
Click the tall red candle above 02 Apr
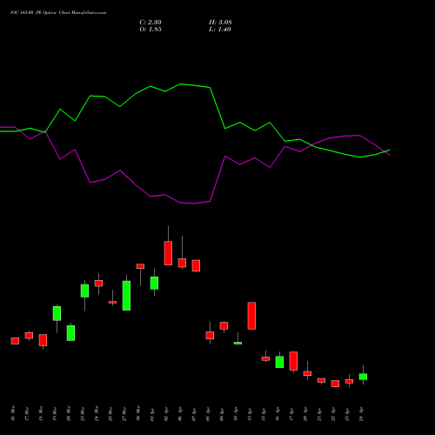[168, 253]
